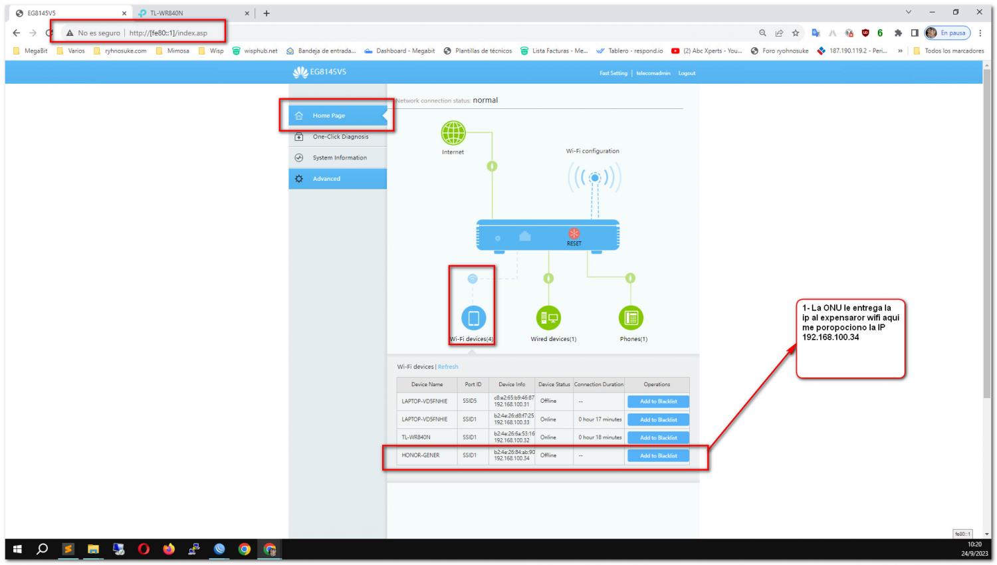The height and width of the screenshot is (565, 997).
Task: Expand the hidden bookmarks overflow chevron
Action: (900, 51)
